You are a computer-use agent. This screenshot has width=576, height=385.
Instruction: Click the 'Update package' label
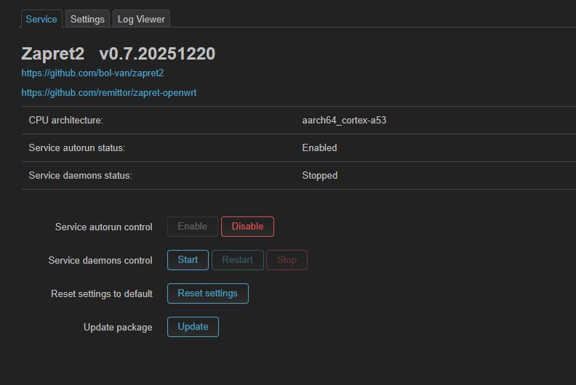click(118, 327)
